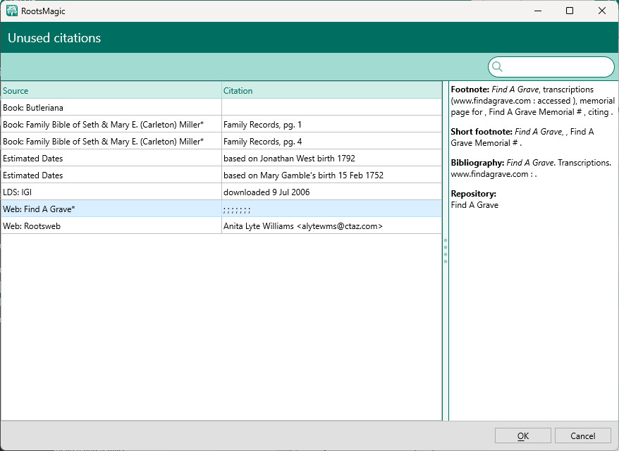Click the magnifying glass search icon
619x451 pixels.
tap(497, 67)
